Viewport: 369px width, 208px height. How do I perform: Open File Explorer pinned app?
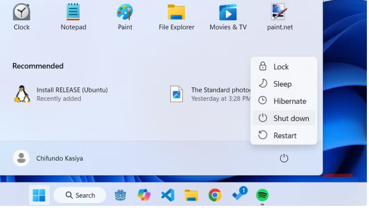tap(176, 17)
